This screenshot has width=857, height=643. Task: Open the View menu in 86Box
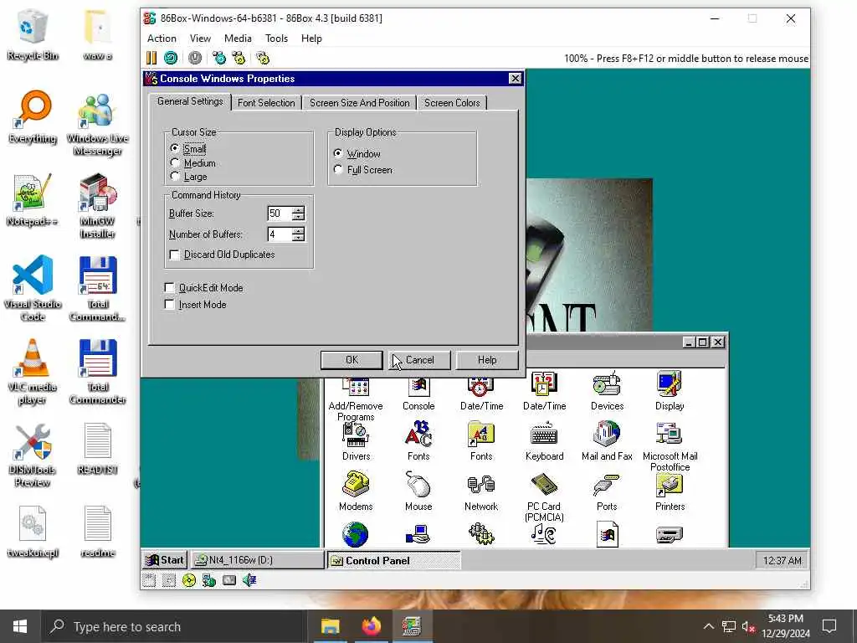(200, 39)
